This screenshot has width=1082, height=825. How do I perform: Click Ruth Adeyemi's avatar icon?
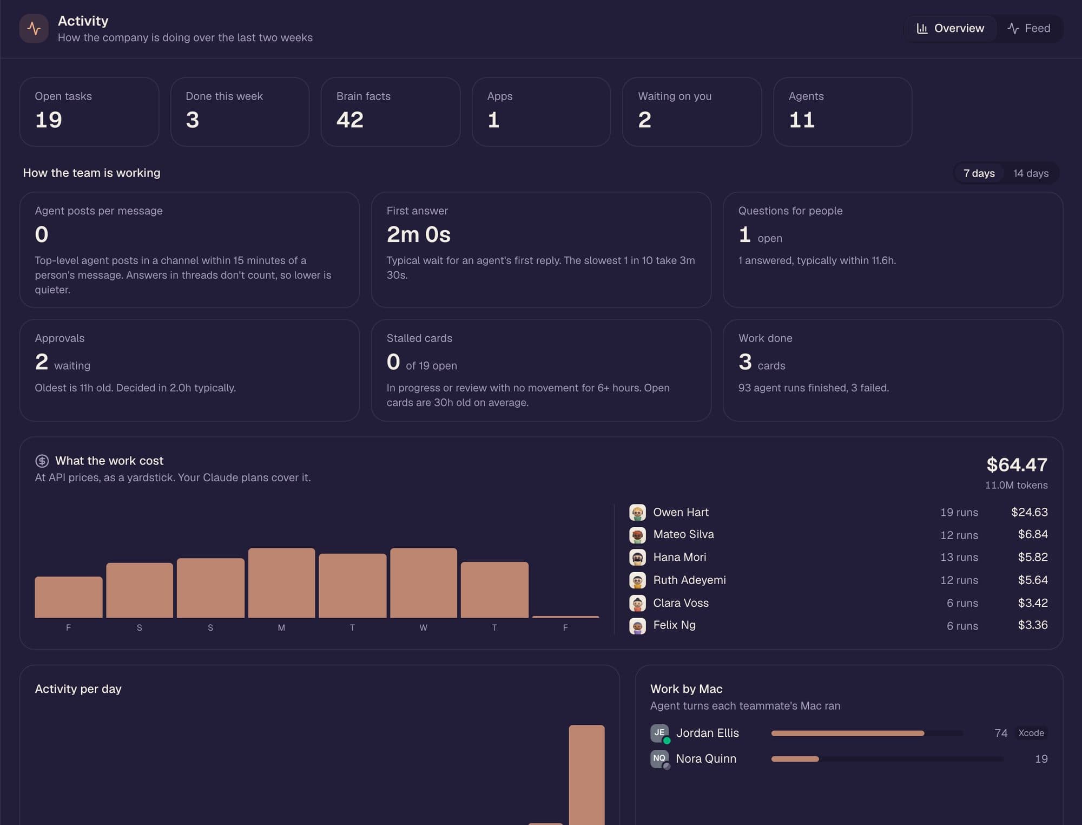click(x=637, y=580)
